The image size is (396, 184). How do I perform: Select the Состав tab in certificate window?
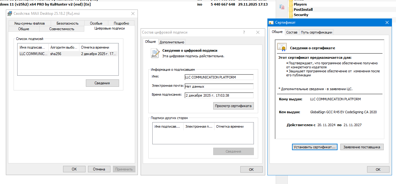[292, 32]
